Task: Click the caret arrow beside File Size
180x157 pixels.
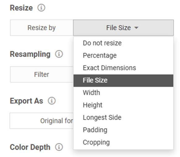Action: tap(136, 28)
